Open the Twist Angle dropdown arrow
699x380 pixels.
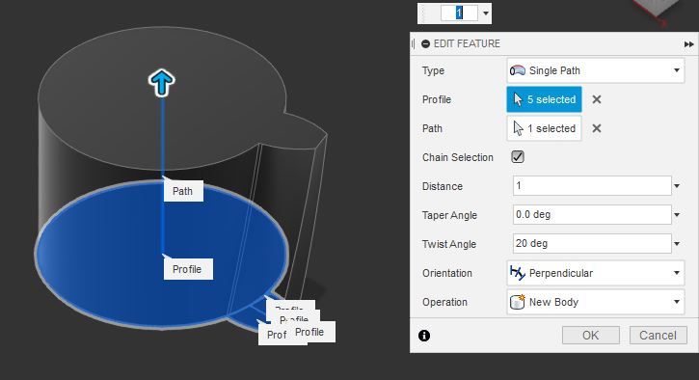click(x=677, y=244)
